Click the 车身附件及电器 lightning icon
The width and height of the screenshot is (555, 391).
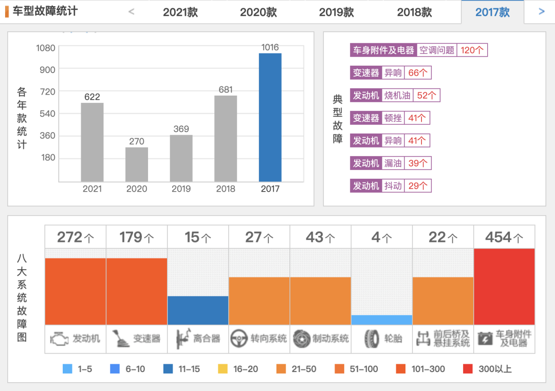click(485, 338)
